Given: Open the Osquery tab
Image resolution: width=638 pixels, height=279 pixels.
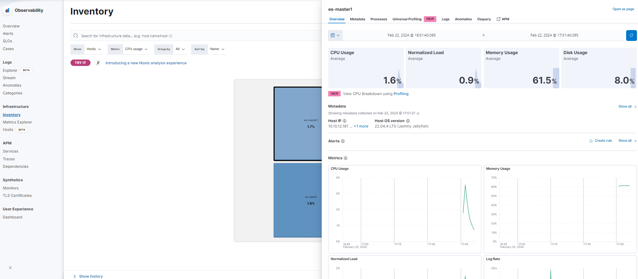Looking at the screenshot, I should pyautogui.click(x=484, y=19).
